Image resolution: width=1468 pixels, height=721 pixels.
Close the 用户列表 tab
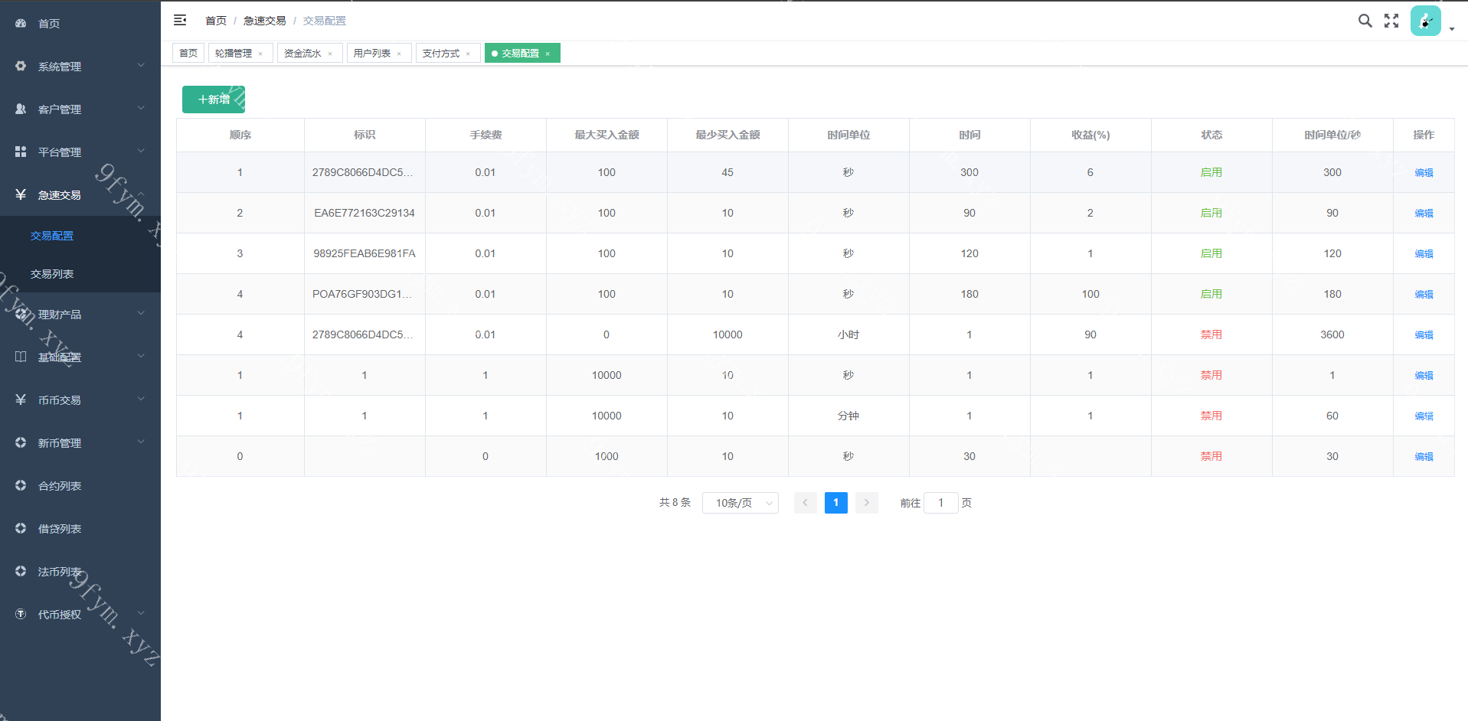[x=399, y=54]
